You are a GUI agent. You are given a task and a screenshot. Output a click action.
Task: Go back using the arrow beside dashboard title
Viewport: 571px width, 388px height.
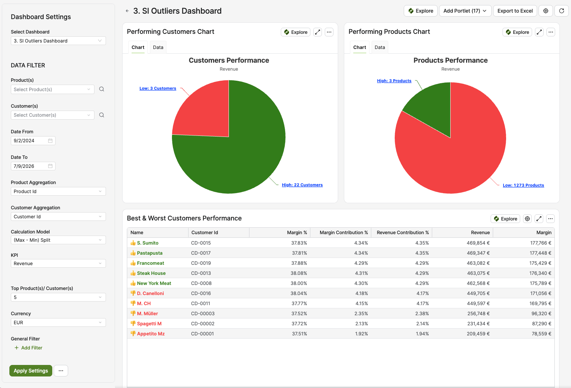point(127,11)
